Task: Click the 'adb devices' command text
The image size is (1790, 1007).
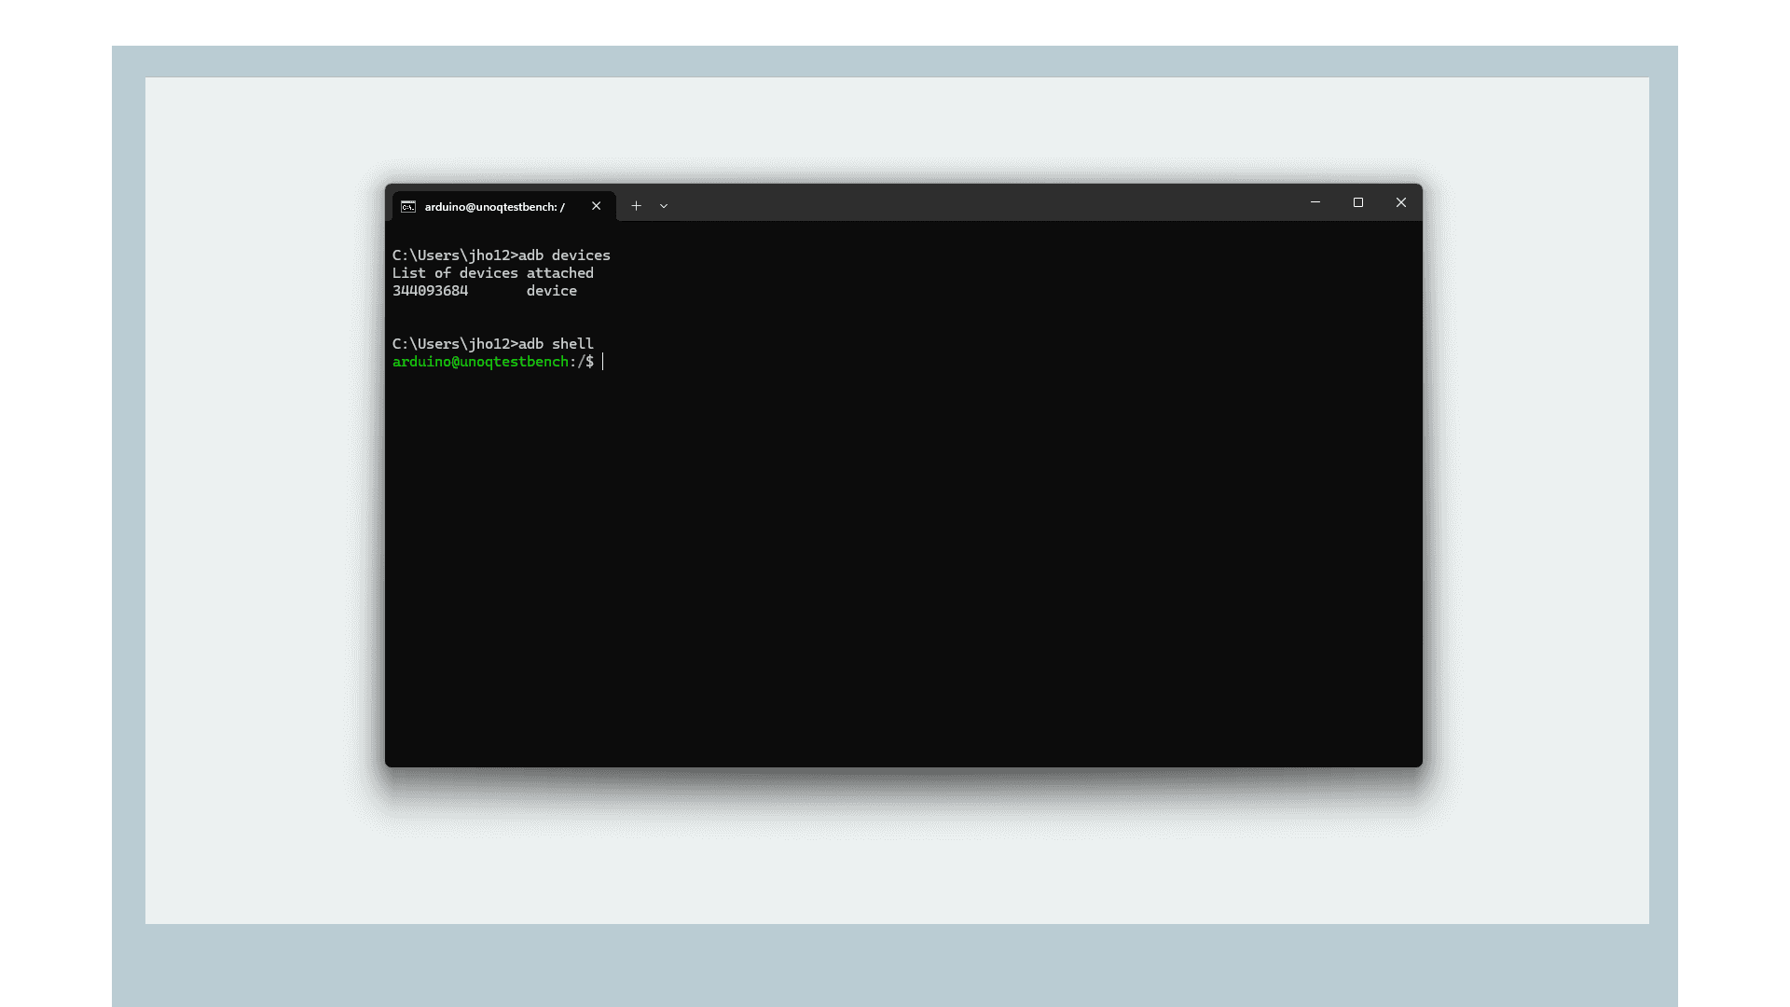Action: point(564,255)
